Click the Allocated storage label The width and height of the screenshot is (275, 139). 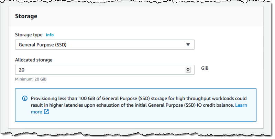[34, 60]
